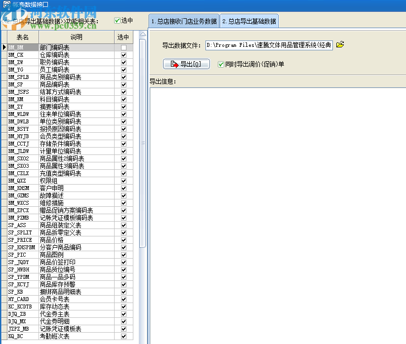Click the 导出[O] export button

pyautogui.click(x=186, y=64)
